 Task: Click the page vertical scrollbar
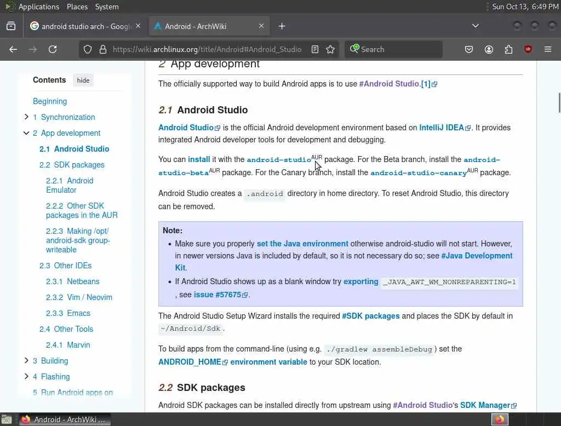pos(559,102)
